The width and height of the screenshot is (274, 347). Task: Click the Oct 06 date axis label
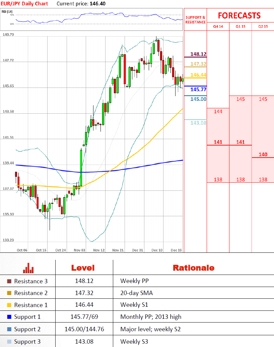[x=22, y=250]
